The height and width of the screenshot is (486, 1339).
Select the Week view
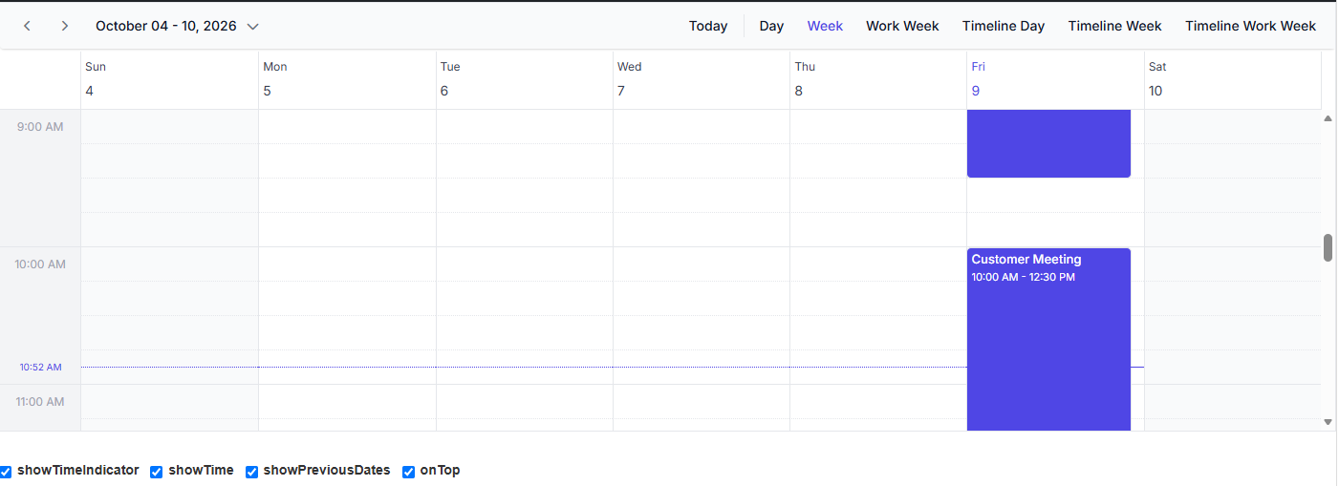point(825,26)
